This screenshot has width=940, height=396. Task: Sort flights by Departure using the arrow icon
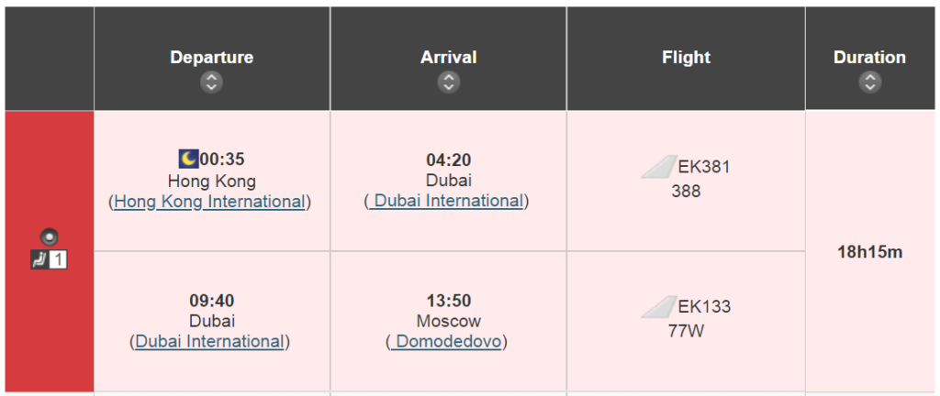pos(211,82)
